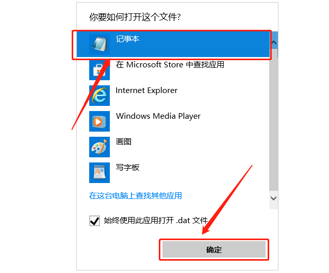The width and height of the screenshot is (329, 273).
Task: Uncheck 始终使用此应用打开 .dat 文件 checkbox
Action: 94,221
